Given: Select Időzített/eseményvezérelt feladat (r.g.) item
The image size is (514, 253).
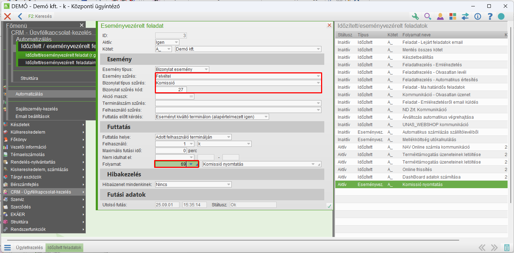Looking at the screenshot, I should point(57,55).
